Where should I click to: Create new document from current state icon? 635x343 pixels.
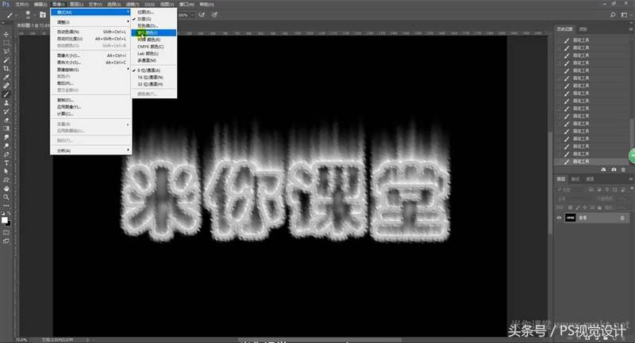(603, 170)
